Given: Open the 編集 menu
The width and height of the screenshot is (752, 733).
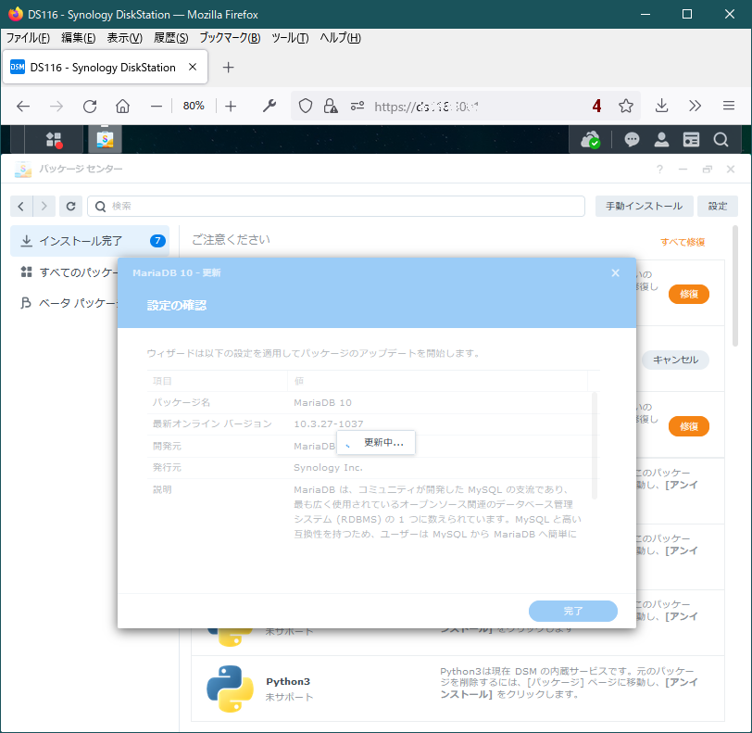Looking at the screenshot, I should (x=78, y=38).
